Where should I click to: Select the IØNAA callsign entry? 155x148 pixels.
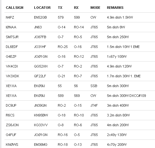coord(11,27)
